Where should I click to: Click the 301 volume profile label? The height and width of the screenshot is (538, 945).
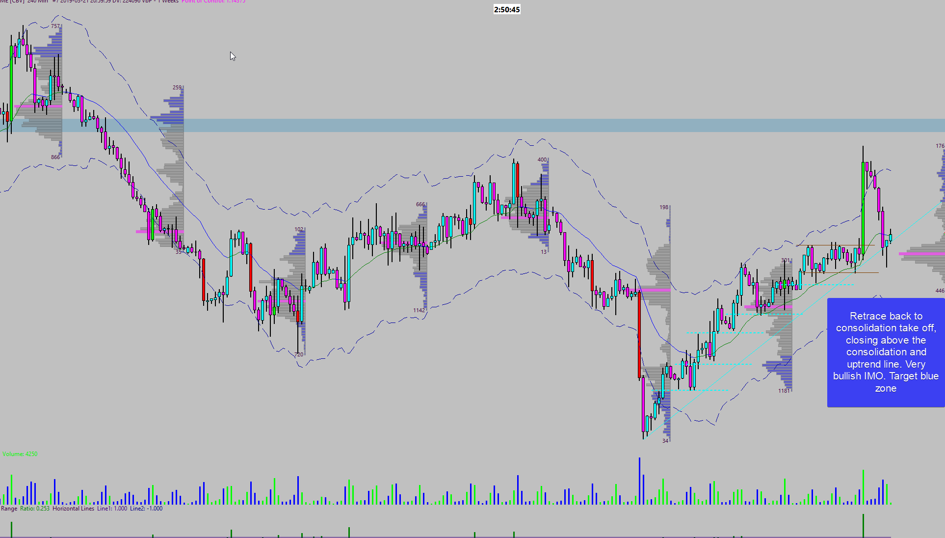point(786,260)
